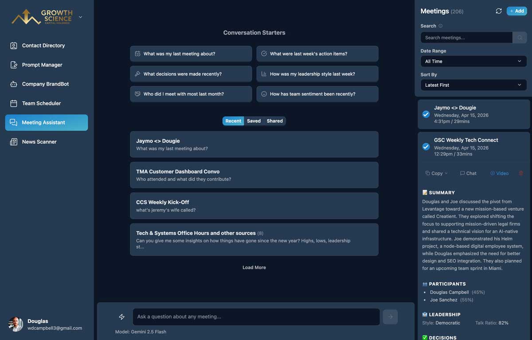
Task: Send the question with arrow button
Action: (x=390, y=317)
